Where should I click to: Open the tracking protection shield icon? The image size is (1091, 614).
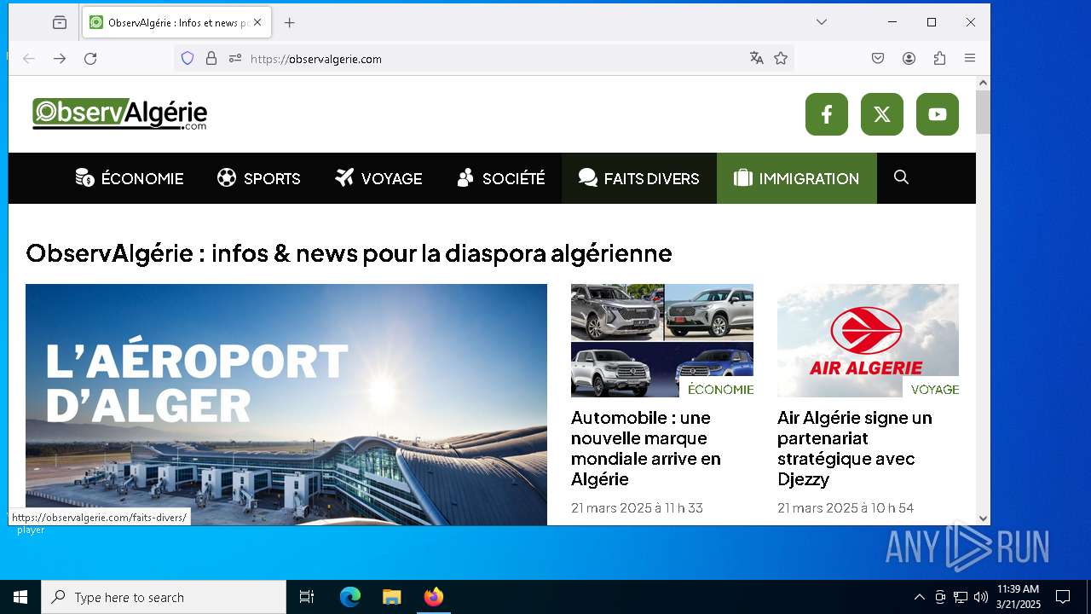[188, 59]
